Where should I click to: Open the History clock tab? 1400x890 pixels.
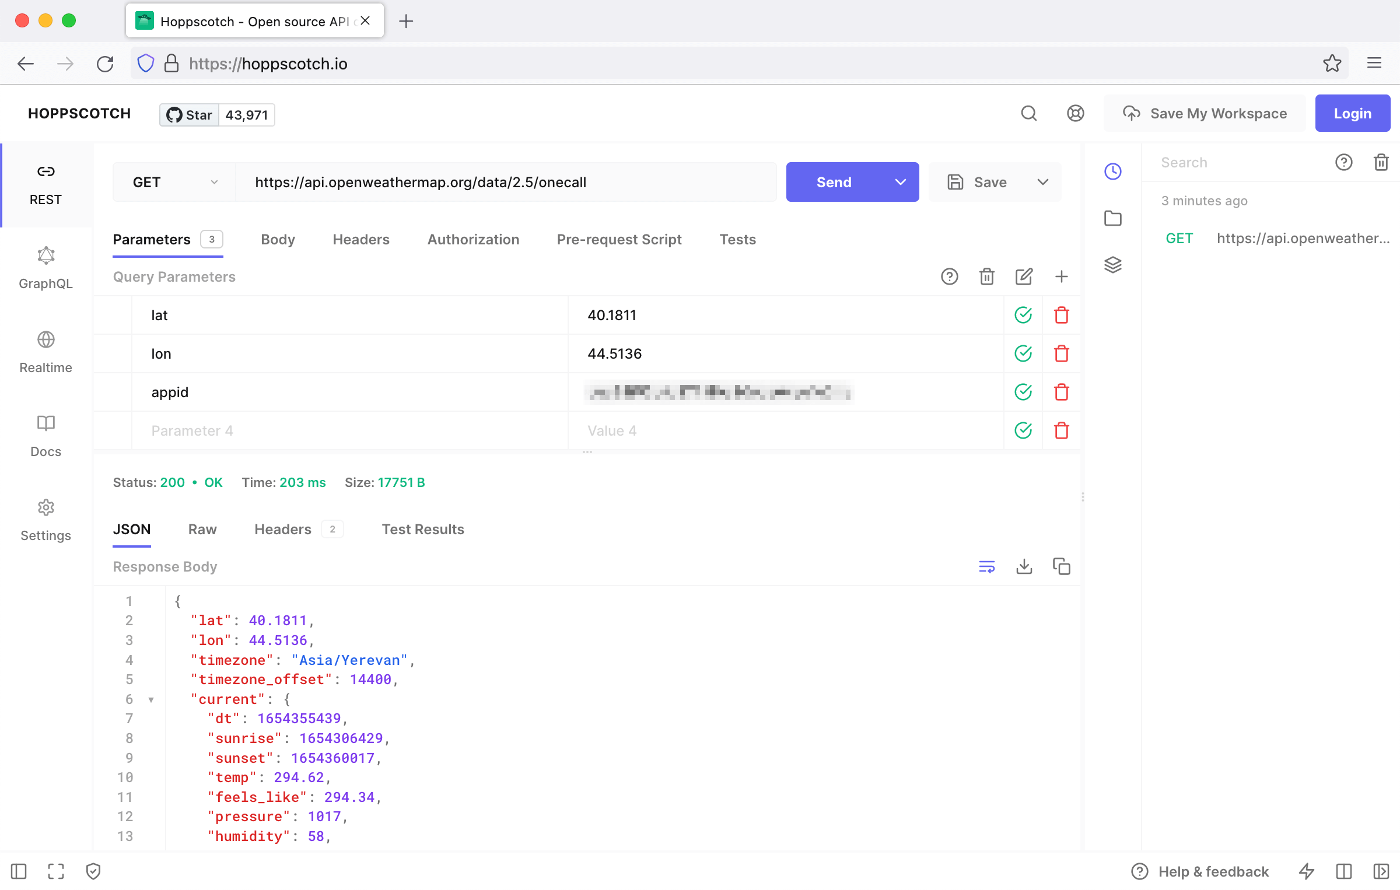(x=1113, y=171)
